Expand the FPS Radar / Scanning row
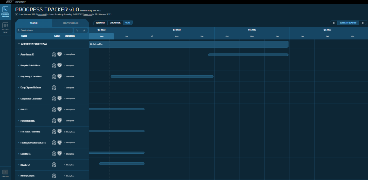The width and height of the screenshot is (368, 180). [x=18, y=132]
